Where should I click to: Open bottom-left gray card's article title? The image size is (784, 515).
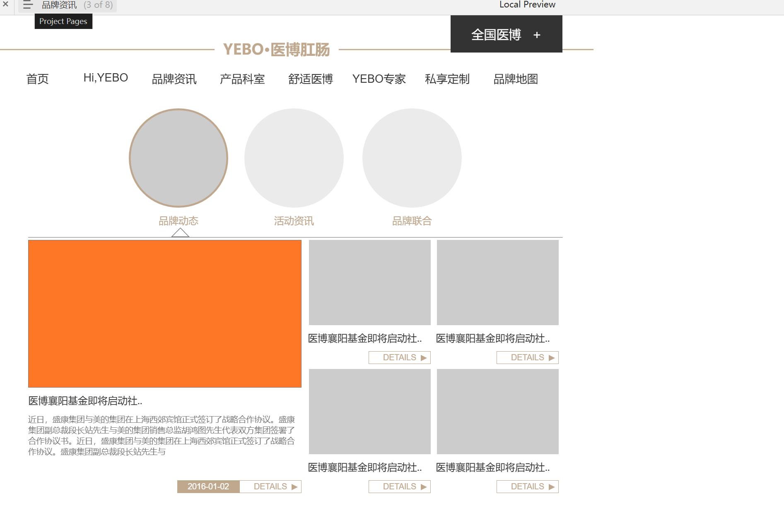(365, 467)
